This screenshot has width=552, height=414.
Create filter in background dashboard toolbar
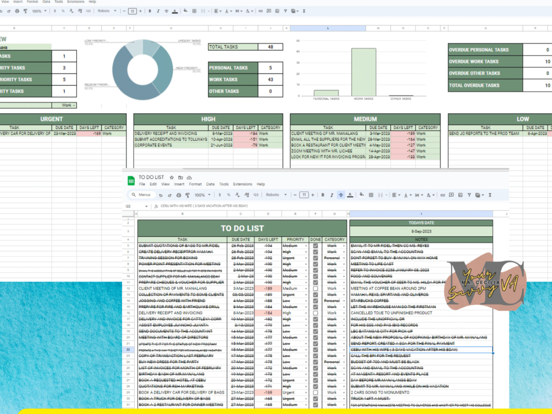(x=285, y=11)
